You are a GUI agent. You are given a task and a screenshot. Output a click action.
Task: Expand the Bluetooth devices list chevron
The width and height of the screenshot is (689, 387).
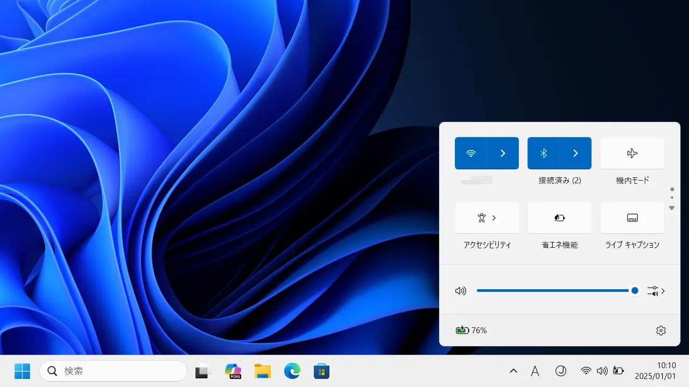point(575,153)
